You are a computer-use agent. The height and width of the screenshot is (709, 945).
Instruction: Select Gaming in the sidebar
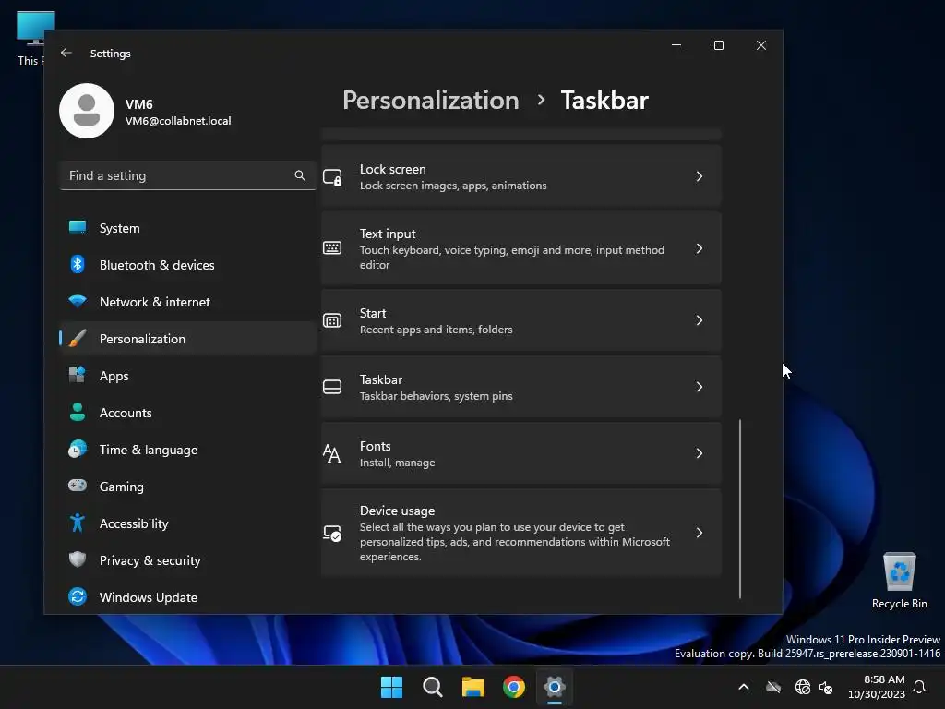point(188,487)
